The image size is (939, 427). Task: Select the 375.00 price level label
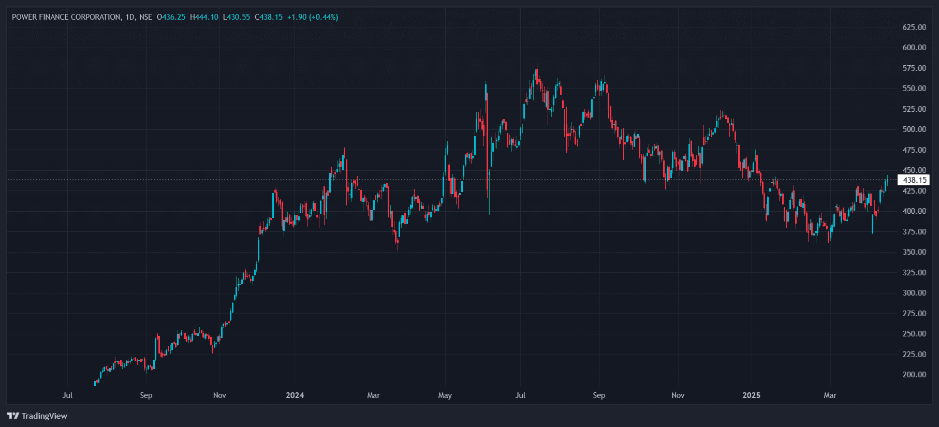click(x=914, y=231)
